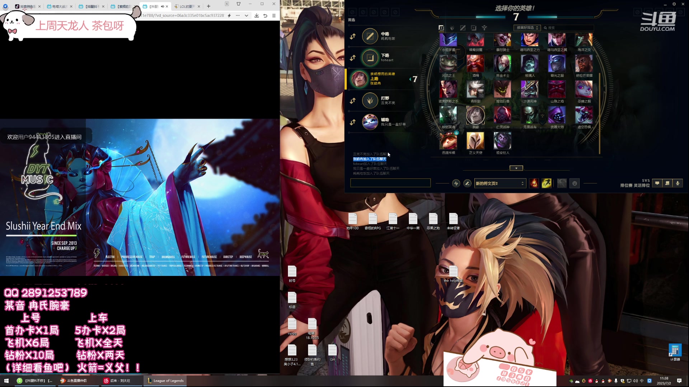Select champion 无畏战车

[530, 115]
